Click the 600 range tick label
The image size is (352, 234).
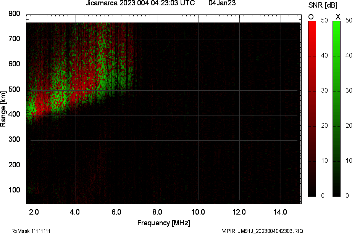(14, 64)
